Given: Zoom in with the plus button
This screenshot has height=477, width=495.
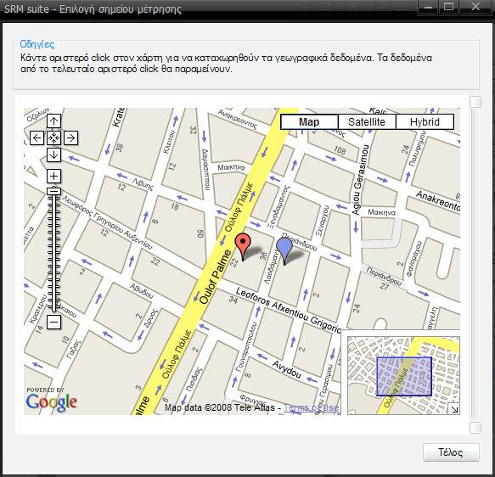Looking at the screenshot, I should coord(53,176).
